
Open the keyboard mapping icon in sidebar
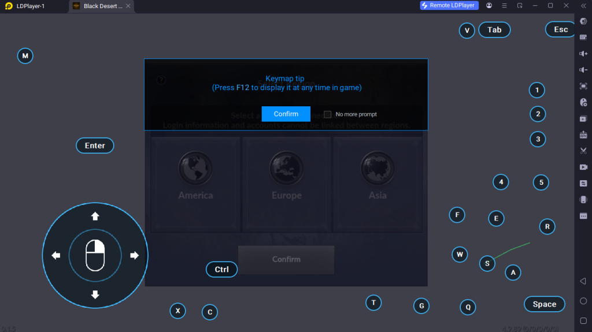[583, 37]
